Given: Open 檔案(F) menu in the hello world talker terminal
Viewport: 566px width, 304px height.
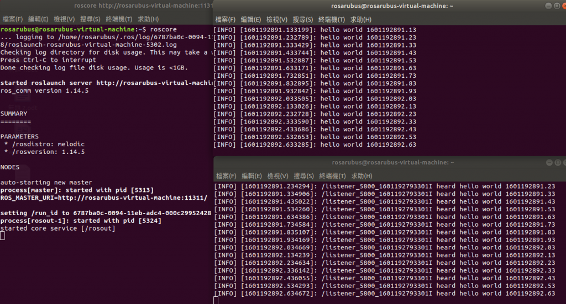Looking at the screenshot, I should [x=226, y=19].
